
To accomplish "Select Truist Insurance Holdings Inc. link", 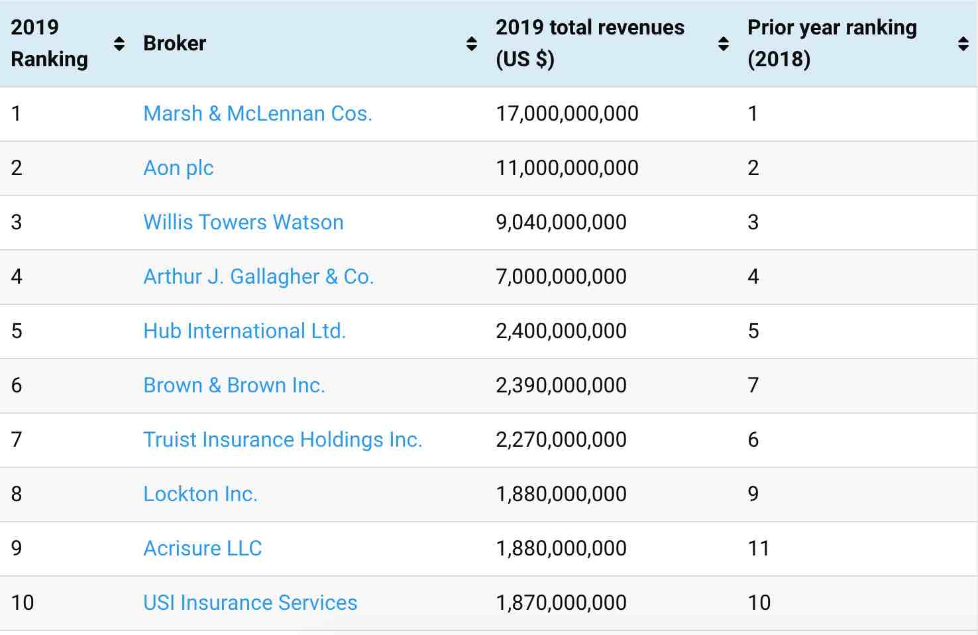I will pos(282,439).
